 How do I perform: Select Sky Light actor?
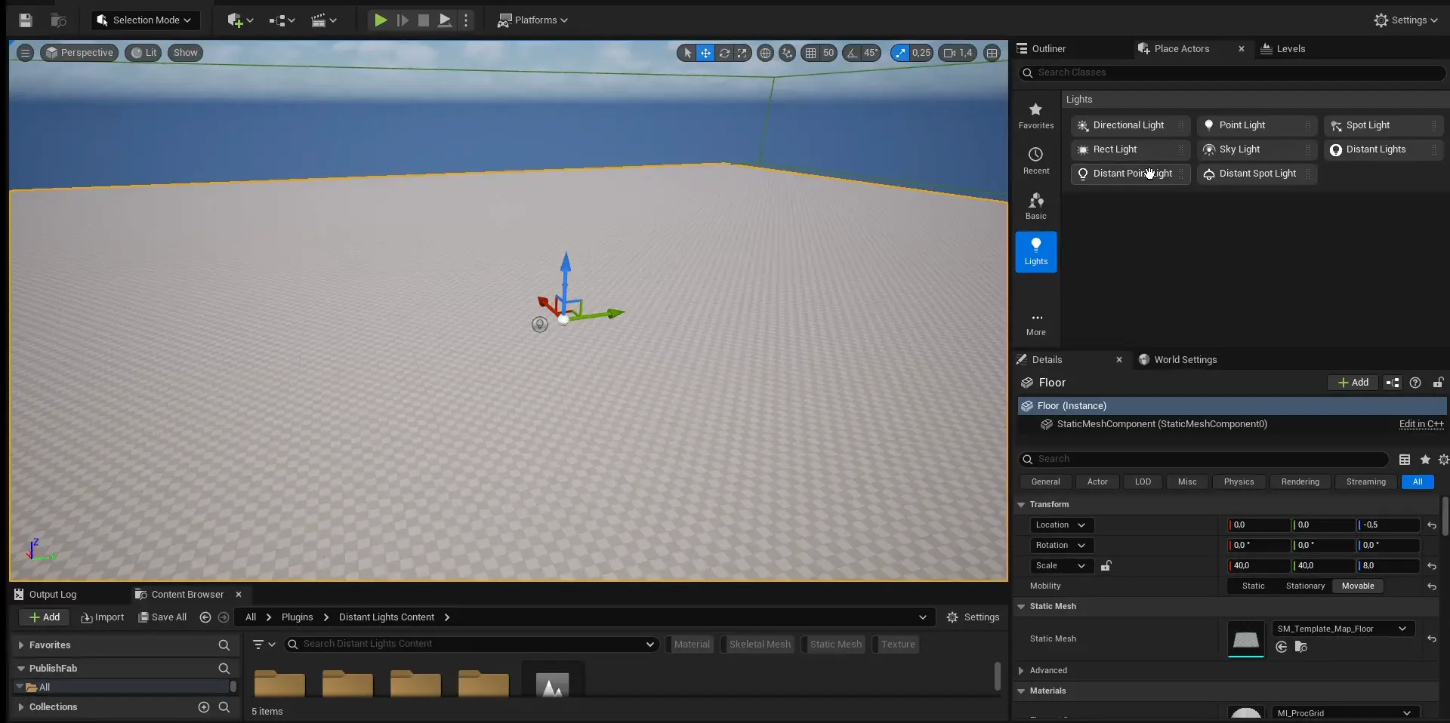click(x=1257, y=149)
